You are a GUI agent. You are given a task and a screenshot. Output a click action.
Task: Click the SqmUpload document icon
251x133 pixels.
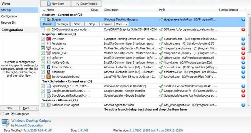coord(48,86)
